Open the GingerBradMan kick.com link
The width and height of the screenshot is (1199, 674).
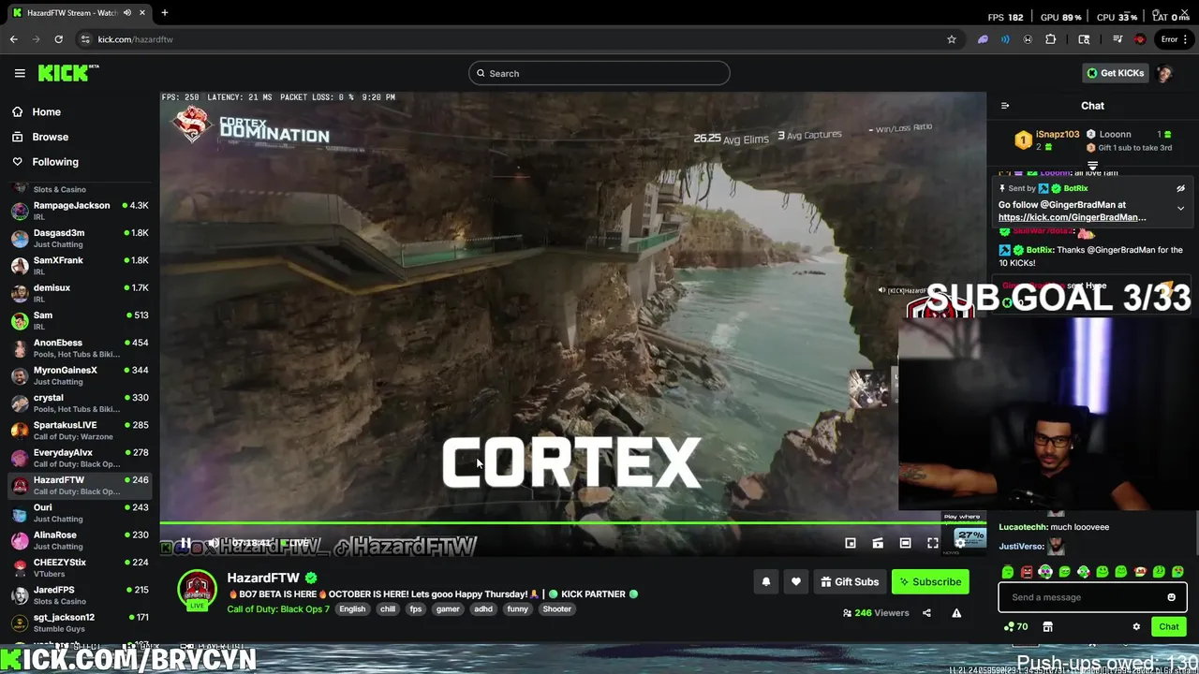click(1072, 217)
